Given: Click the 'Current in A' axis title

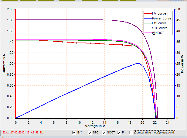Looking at the screenshot, I should tap(4, 64).
